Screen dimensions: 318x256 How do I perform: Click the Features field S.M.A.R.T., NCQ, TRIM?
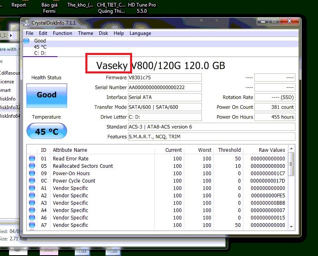[212, 137]
